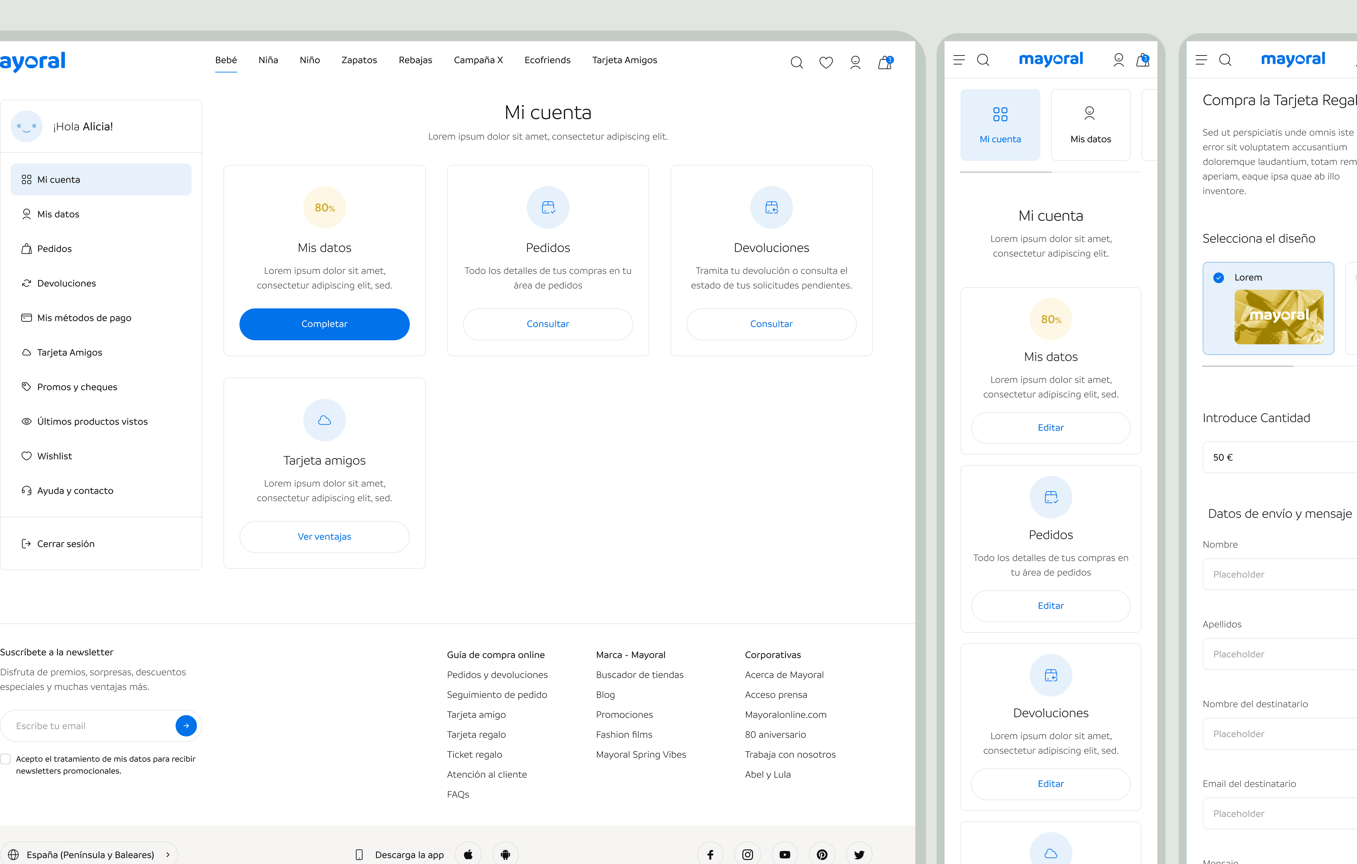The image size is (1357, 864).
Task: Open wishlist heart icon in header
Action: pos(826,62)
